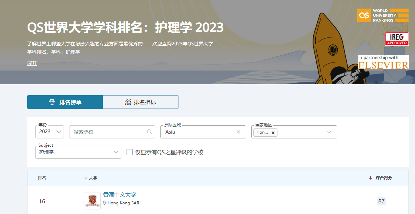Expand the 国家地区 dropdown

click(x=329, y=132)
